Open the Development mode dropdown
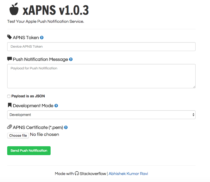This screenshot has height=182, width=210. 101,115
